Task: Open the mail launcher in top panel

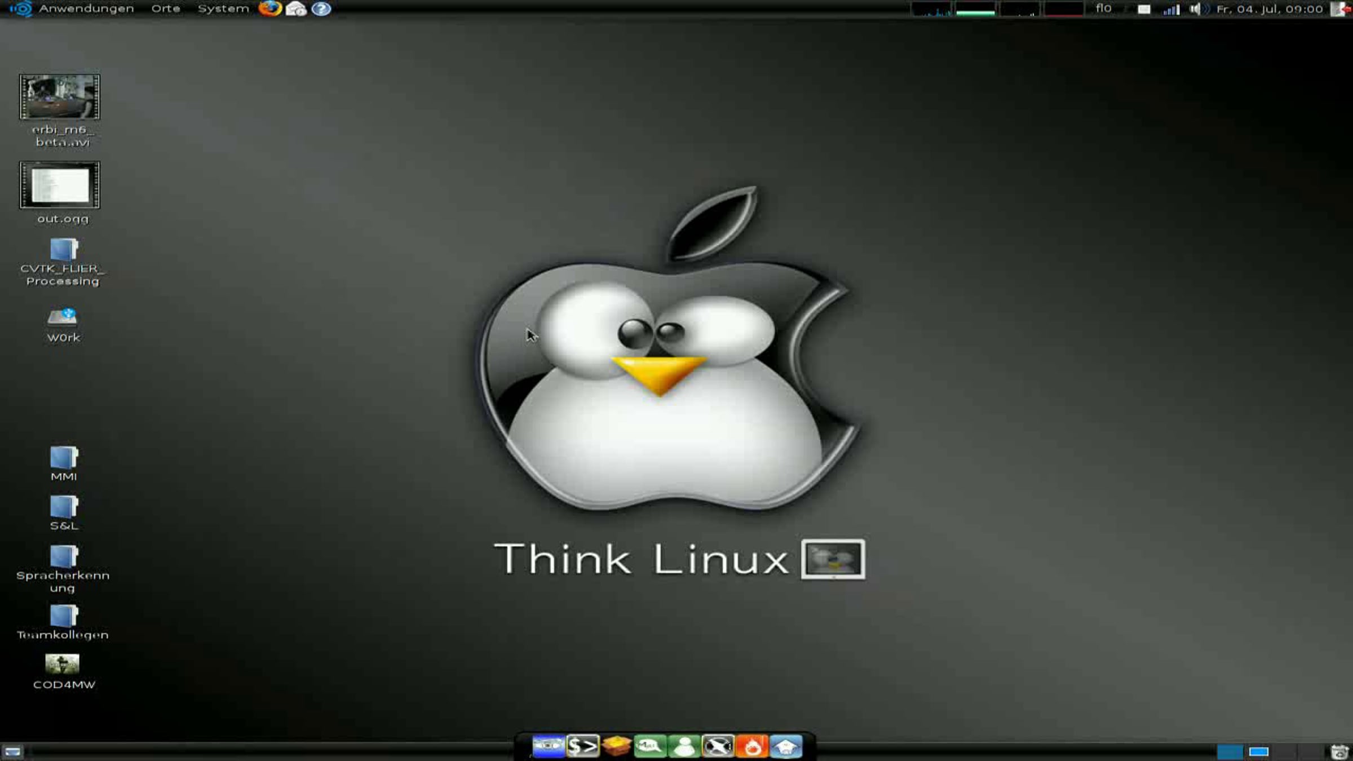Action: click(296, 8)
